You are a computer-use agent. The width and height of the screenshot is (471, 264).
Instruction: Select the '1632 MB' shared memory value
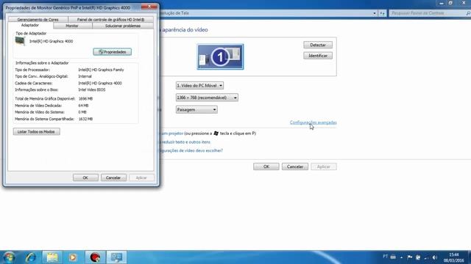pyautogui.click(x=85, y=119)
